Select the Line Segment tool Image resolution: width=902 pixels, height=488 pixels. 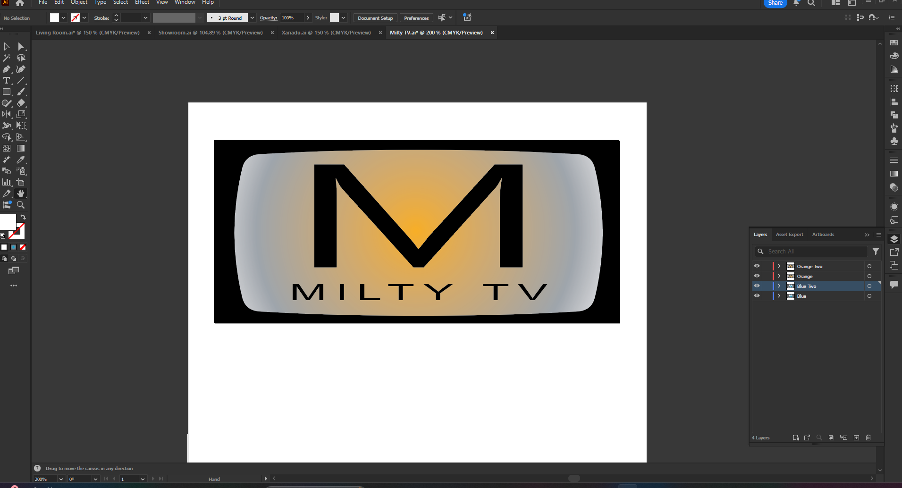click(x=21, y=80)
